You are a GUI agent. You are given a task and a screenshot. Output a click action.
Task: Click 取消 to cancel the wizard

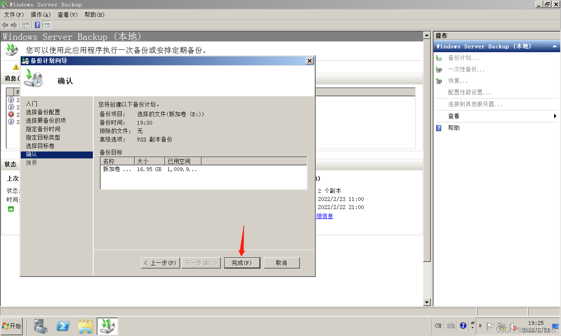click(x=281, y=263)
